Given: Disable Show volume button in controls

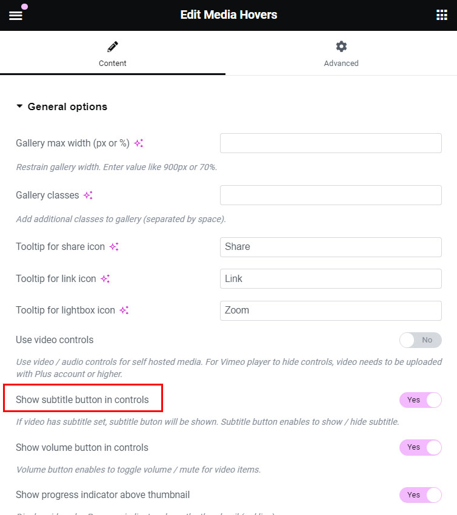Looking at the screenshot, I should point(420,447).
